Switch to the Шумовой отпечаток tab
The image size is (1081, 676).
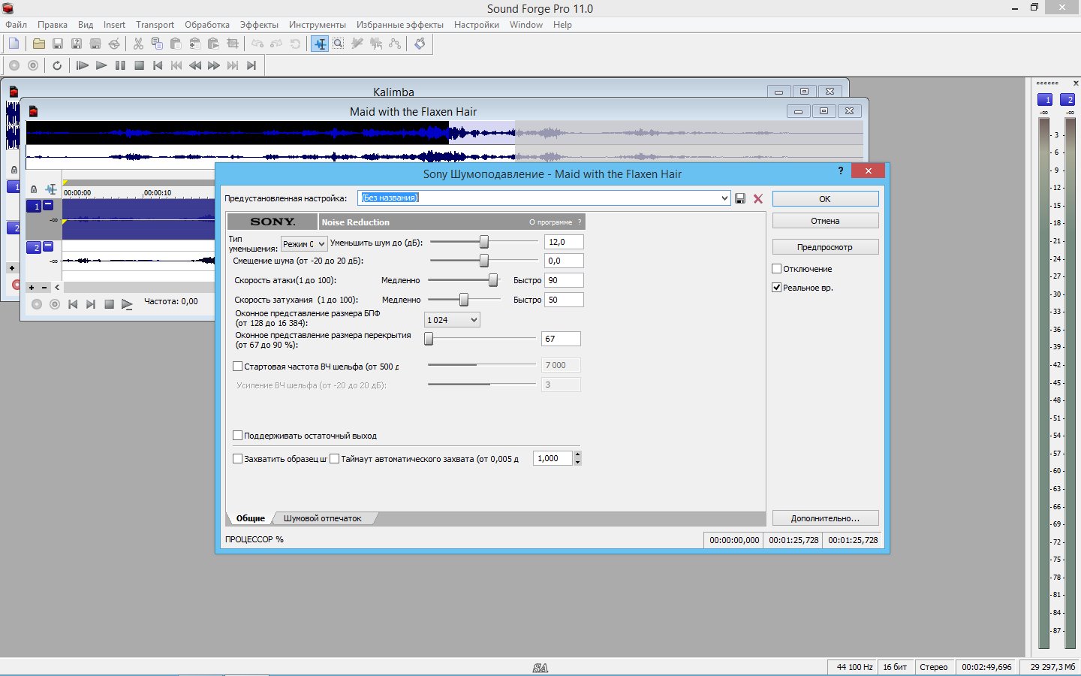(x=322, y=518)
